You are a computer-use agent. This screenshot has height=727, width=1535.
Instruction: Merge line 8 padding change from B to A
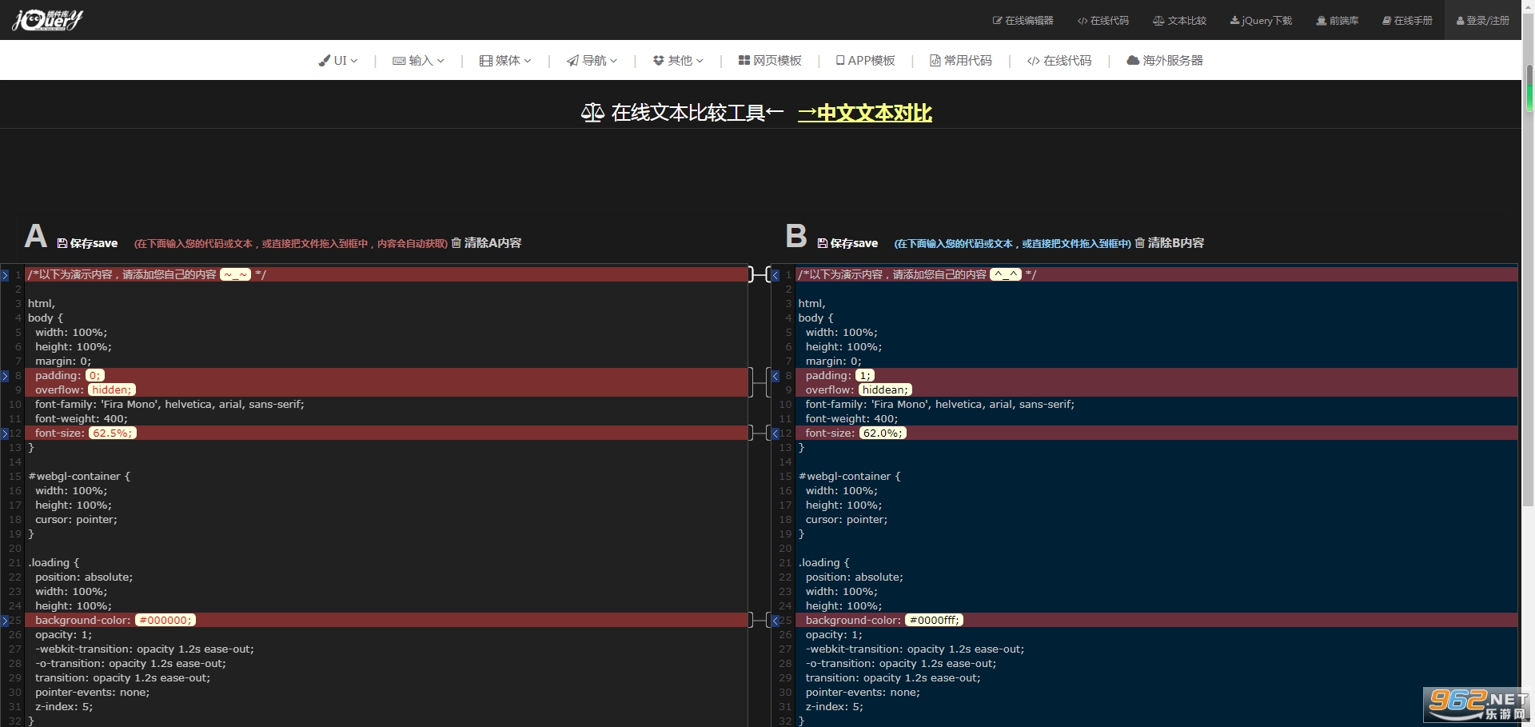point(775,376)
